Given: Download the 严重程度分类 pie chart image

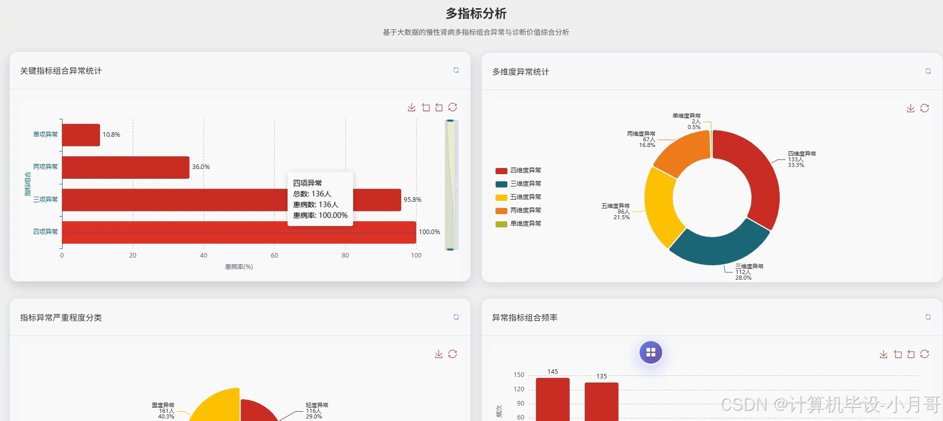Looking at the screenshot, I should point(439,354).
